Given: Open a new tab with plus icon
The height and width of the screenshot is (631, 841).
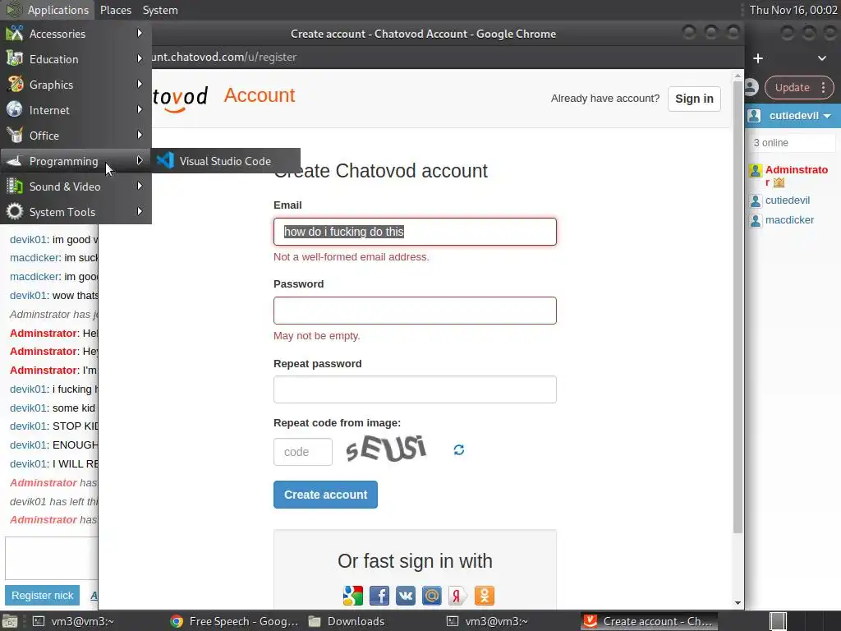Looking at the screenshot, I should [x=758, y=58].
